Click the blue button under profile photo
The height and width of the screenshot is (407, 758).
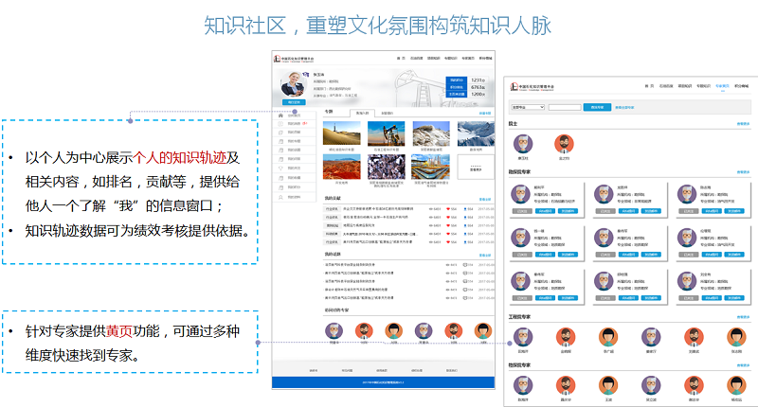click(294, 102)
